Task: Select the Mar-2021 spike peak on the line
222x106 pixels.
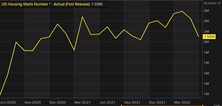Action: [x=82, y=17]
